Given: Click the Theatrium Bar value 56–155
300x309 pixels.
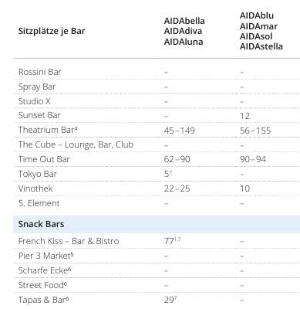Looking at the screenshot, I should point(255,131).
